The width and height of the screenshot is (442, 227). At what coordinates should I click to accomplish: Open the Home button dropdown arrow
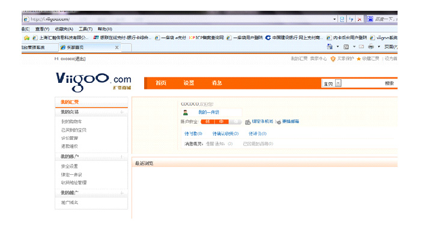tap(338, 46)
